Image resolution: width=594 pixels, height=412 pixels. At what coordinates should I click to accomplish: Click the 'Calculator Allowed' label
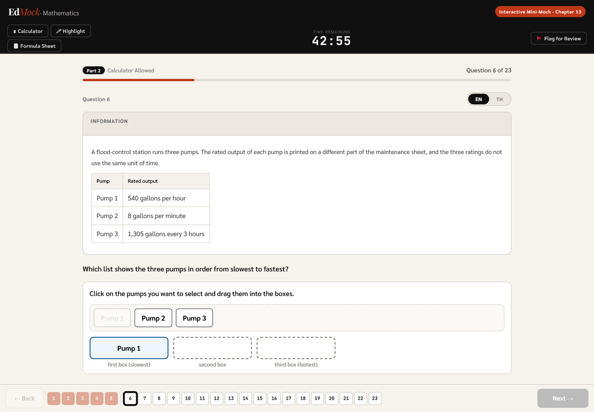(x=131, y=70)
